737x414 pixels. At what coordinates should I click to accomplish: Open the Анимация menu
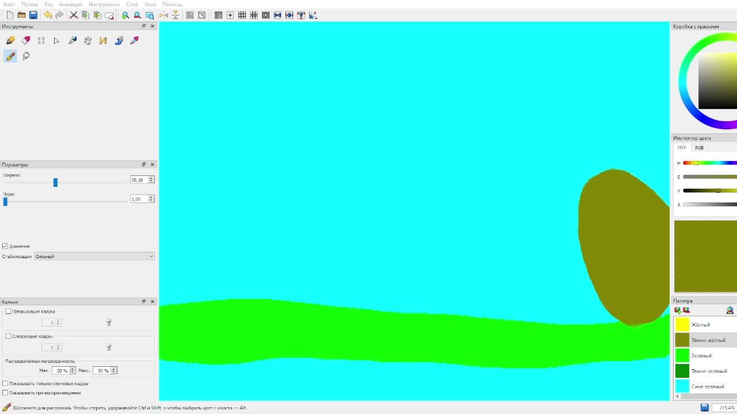[70, 4]
